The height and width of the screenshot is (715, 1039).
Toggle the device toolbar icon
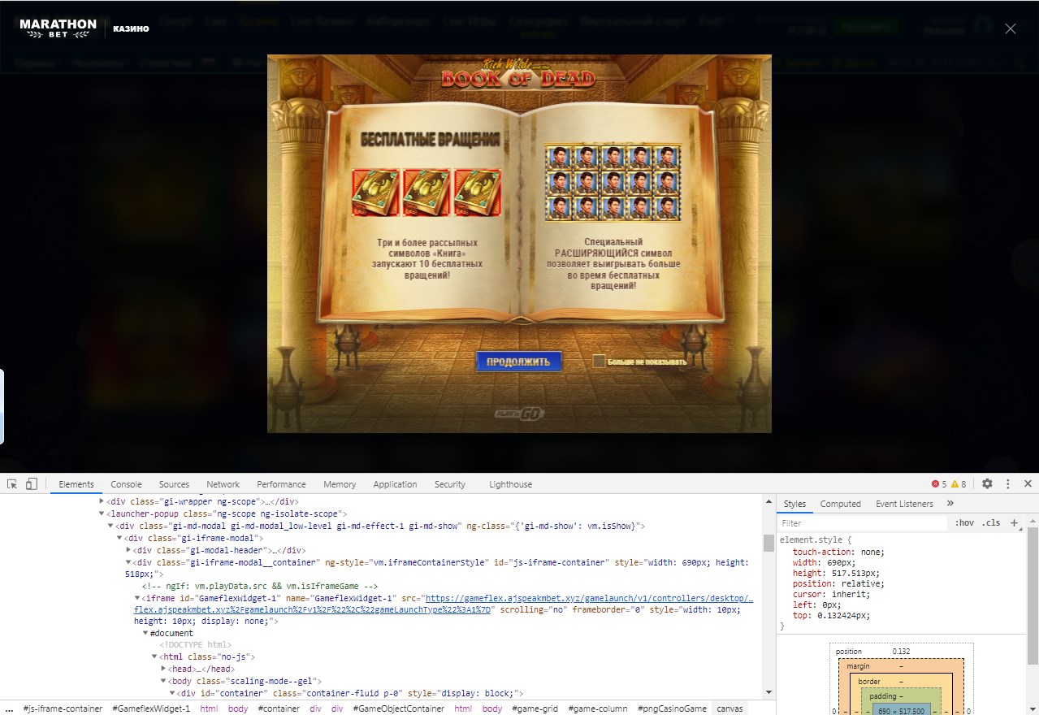tap(31, 484)
